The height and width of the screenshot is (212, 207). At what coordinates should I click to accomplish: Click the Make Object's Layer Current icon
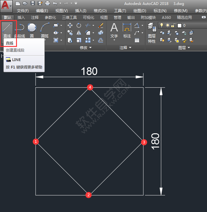[191, 33]
